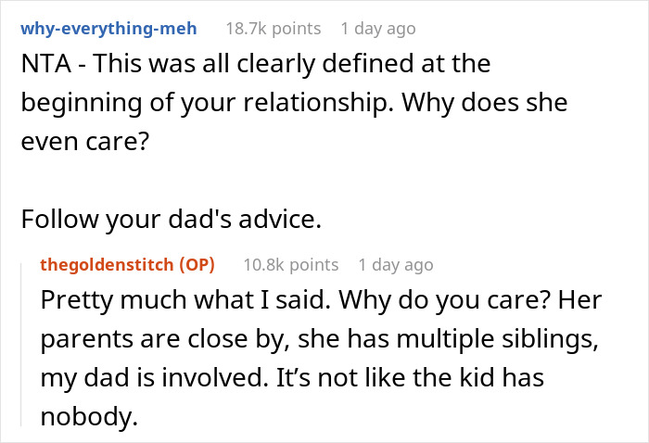The width and height of the screenshot is (649, 443).
Task: Click the words even care?
Action: [84, 141]
